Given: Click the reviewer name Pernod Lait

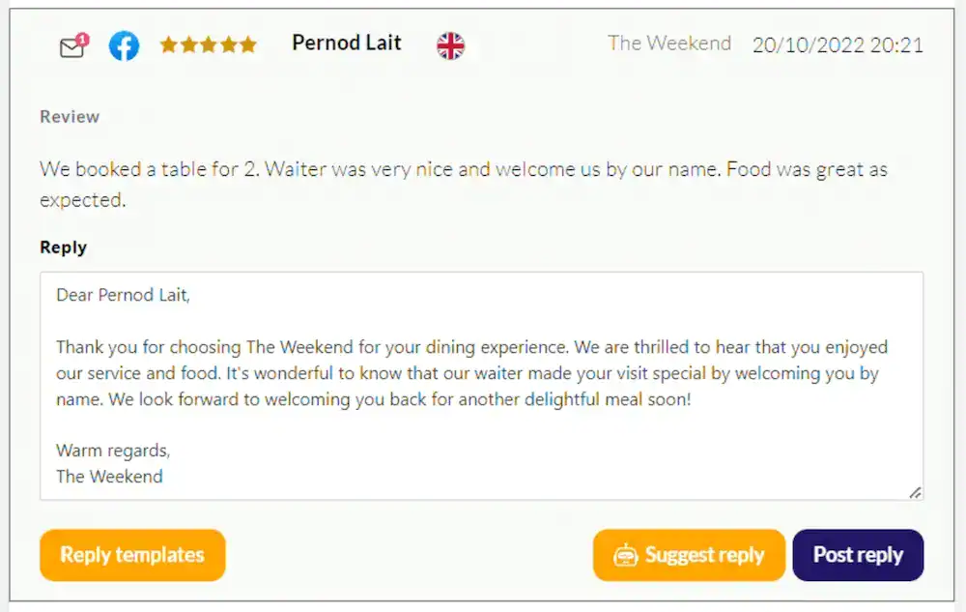Looking at the screenshot, I should click(346, 43).
